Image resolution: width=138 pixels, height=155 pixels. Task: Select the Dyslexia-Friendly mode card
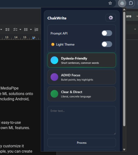pyautogui.click(x=82, y=60)
